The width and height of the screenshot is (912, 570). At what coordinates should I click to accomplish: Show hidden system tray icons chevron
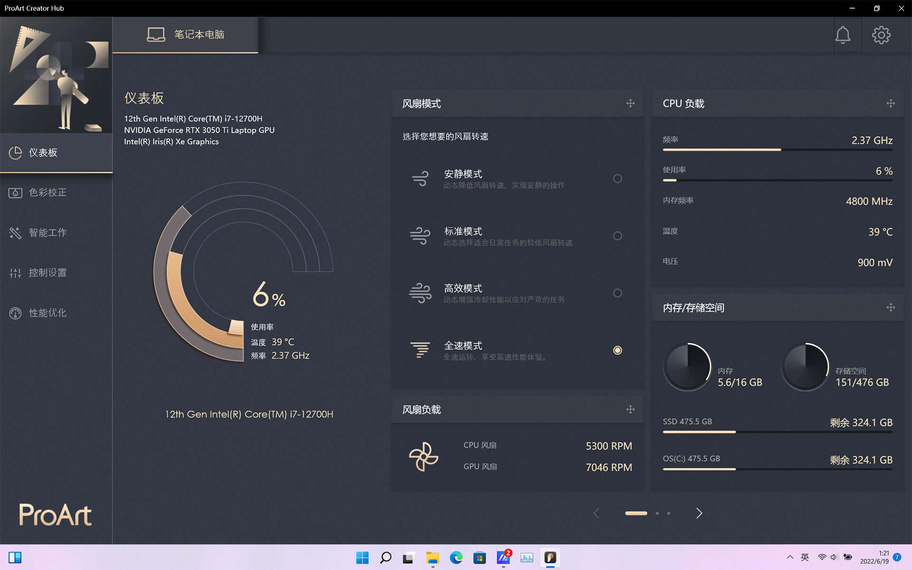click(x=790, y=558)
